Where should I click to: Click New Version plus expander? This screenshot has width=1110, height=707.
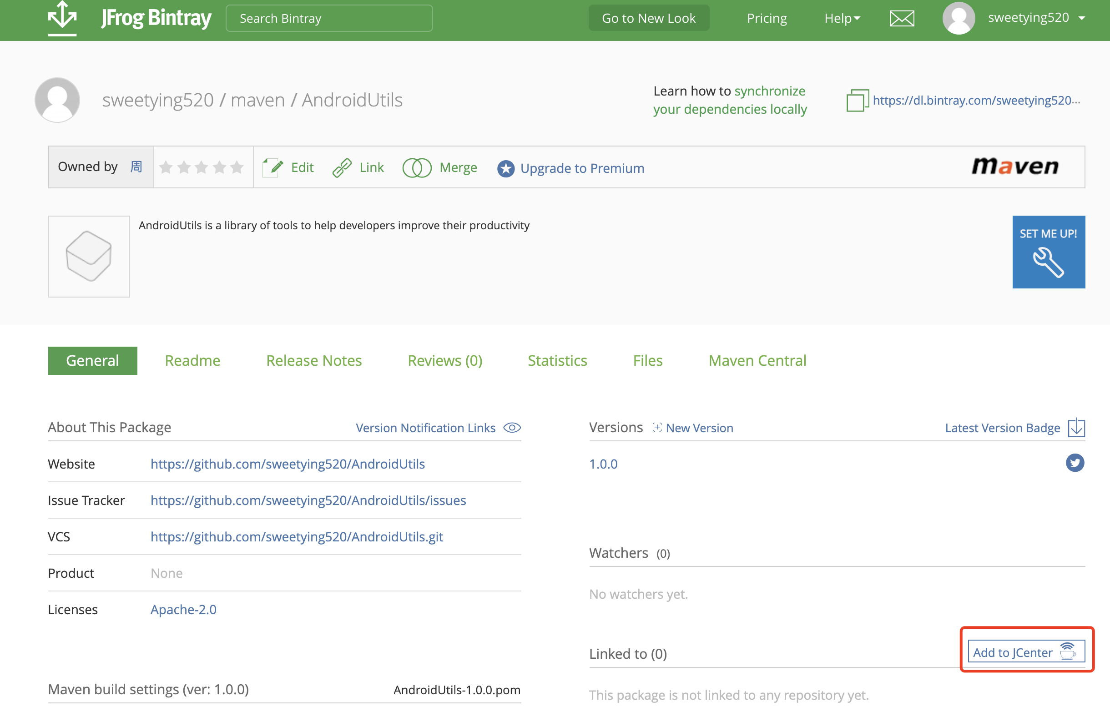point(657,427)
